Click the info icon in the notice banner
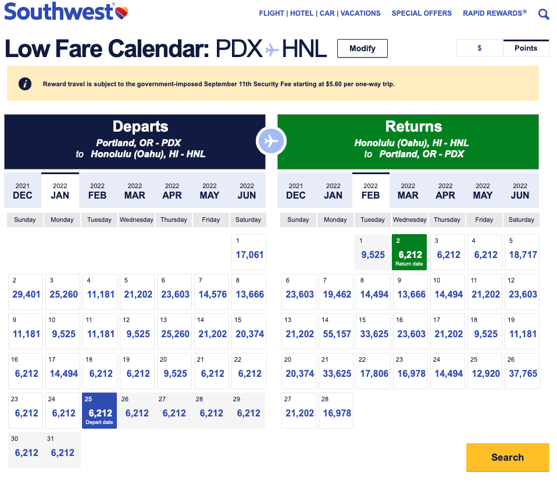The image size is (557, 484). coord(25,83)
